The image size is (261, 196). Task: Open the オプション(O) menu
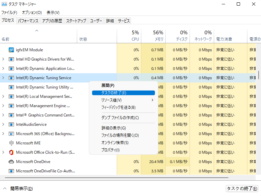click(32, 13)
